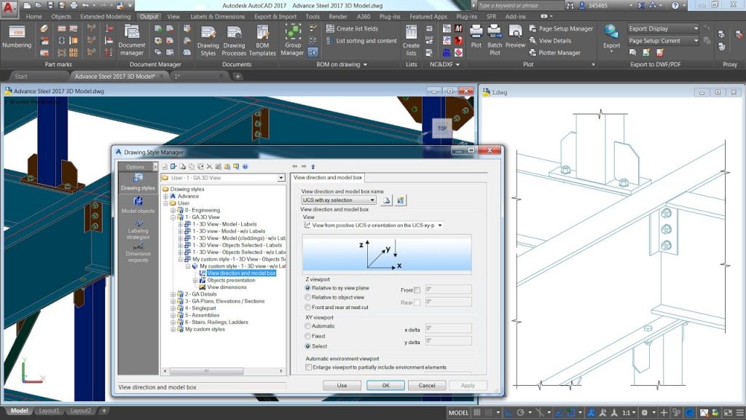Open plot Preview
Viewport: 746px width, 420px height.
click(515, 36)
